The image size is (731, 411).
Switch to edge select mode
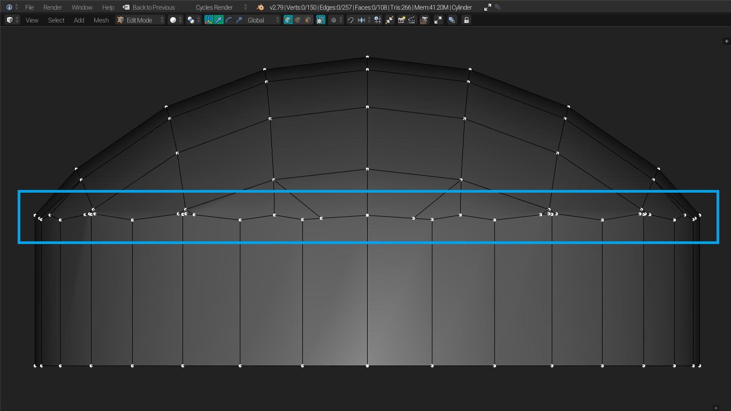[298, 20]
